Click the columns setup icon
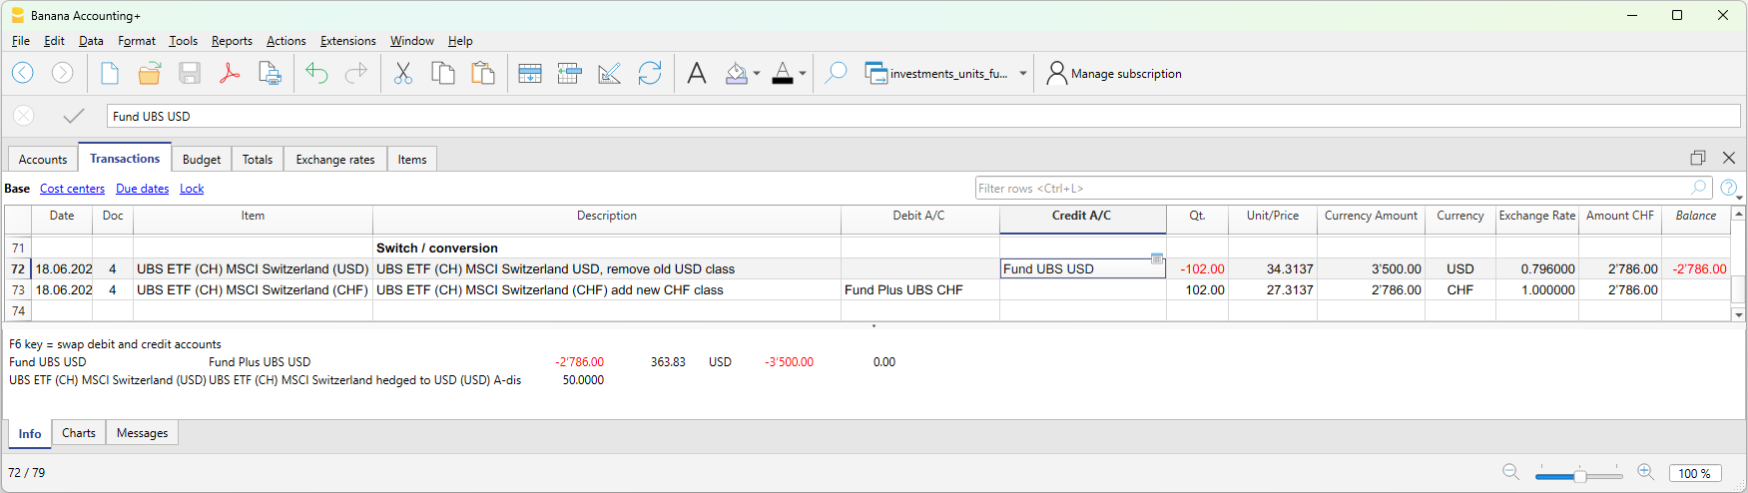Image resolution: width=1748 pixels, height=493 pixels. (x=570, y=73)
